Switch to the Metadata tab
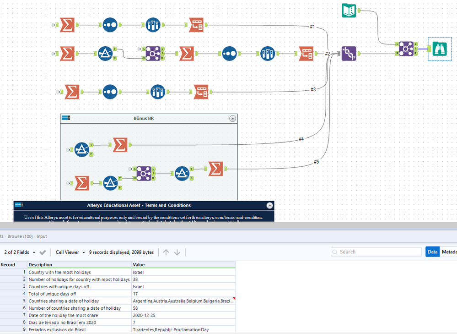457x334 pixels. 449,252
